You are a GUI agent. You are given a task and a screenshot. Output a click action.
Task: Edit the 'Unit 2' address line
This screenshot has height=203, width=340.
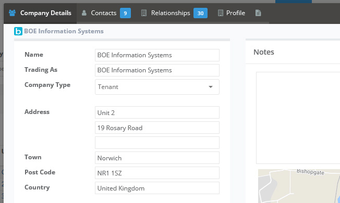157,112
